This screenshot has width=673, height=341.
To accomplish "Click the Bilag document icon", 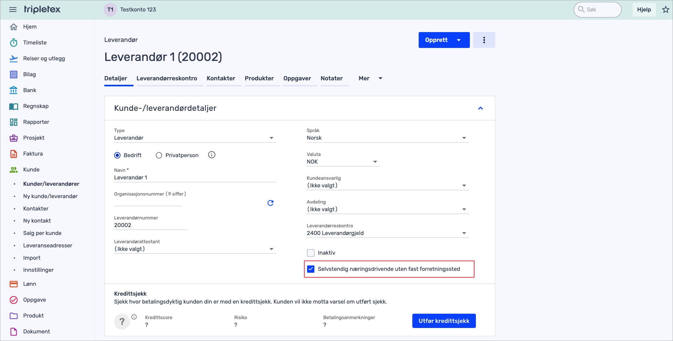I will pyautogui.click(x=14, y=74).
